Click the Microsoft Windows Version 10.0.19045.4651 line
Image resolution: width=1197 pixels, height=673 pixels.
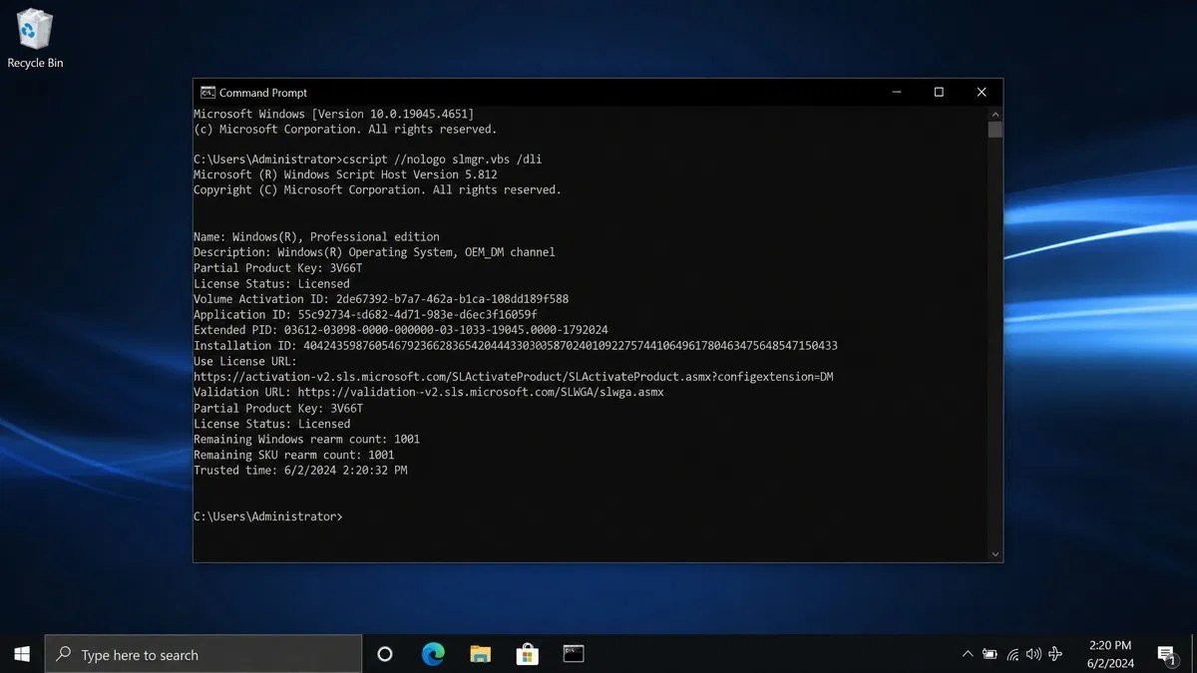[333, 115]
